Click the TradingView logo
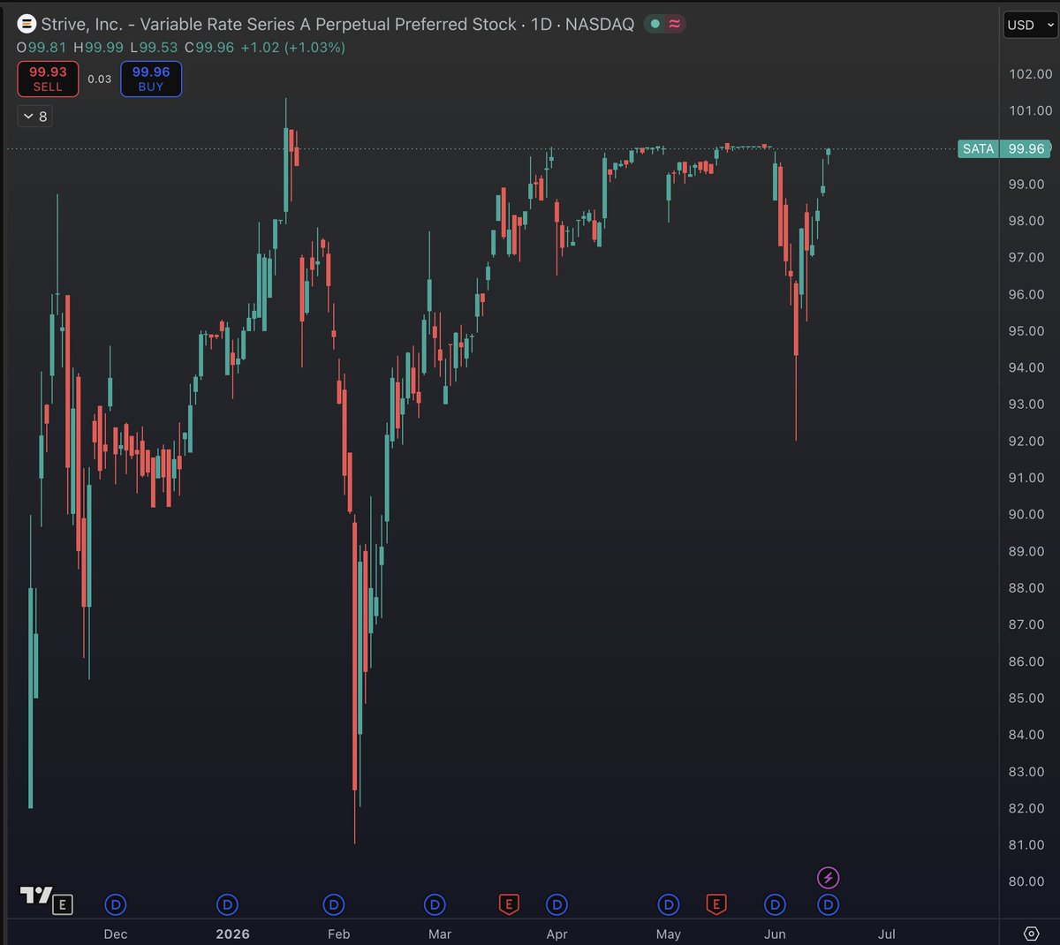Screen dimensions: 1060x945 [x=36, y=896]
